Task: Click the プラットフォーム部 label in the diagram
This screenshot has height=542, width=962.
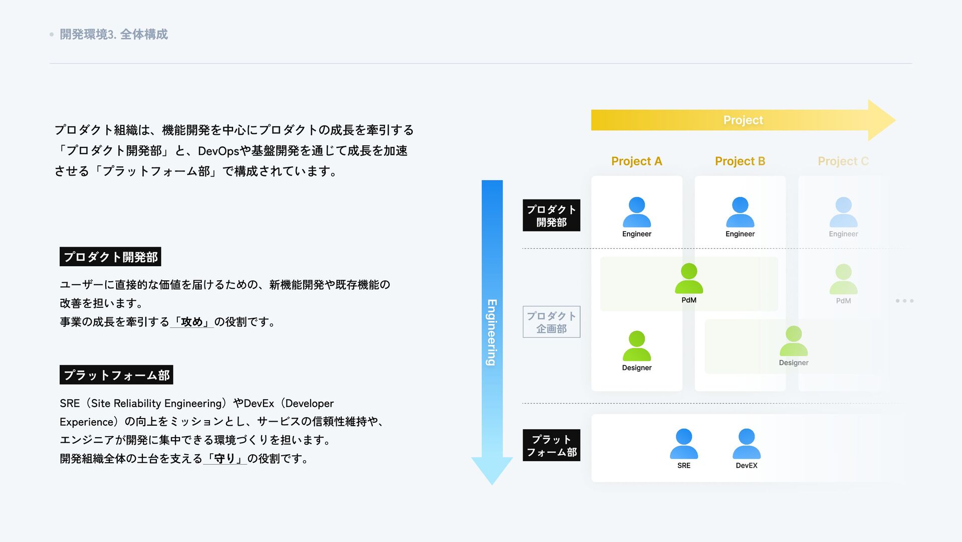Action: coord(551,445)
